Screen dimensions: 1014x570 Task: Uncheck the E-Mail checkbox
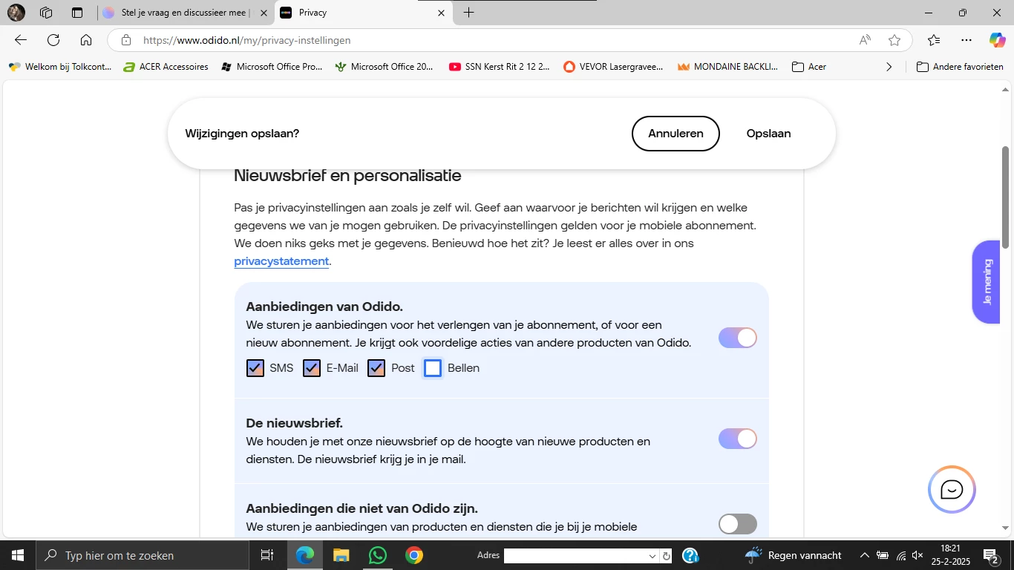click(312, 368)
